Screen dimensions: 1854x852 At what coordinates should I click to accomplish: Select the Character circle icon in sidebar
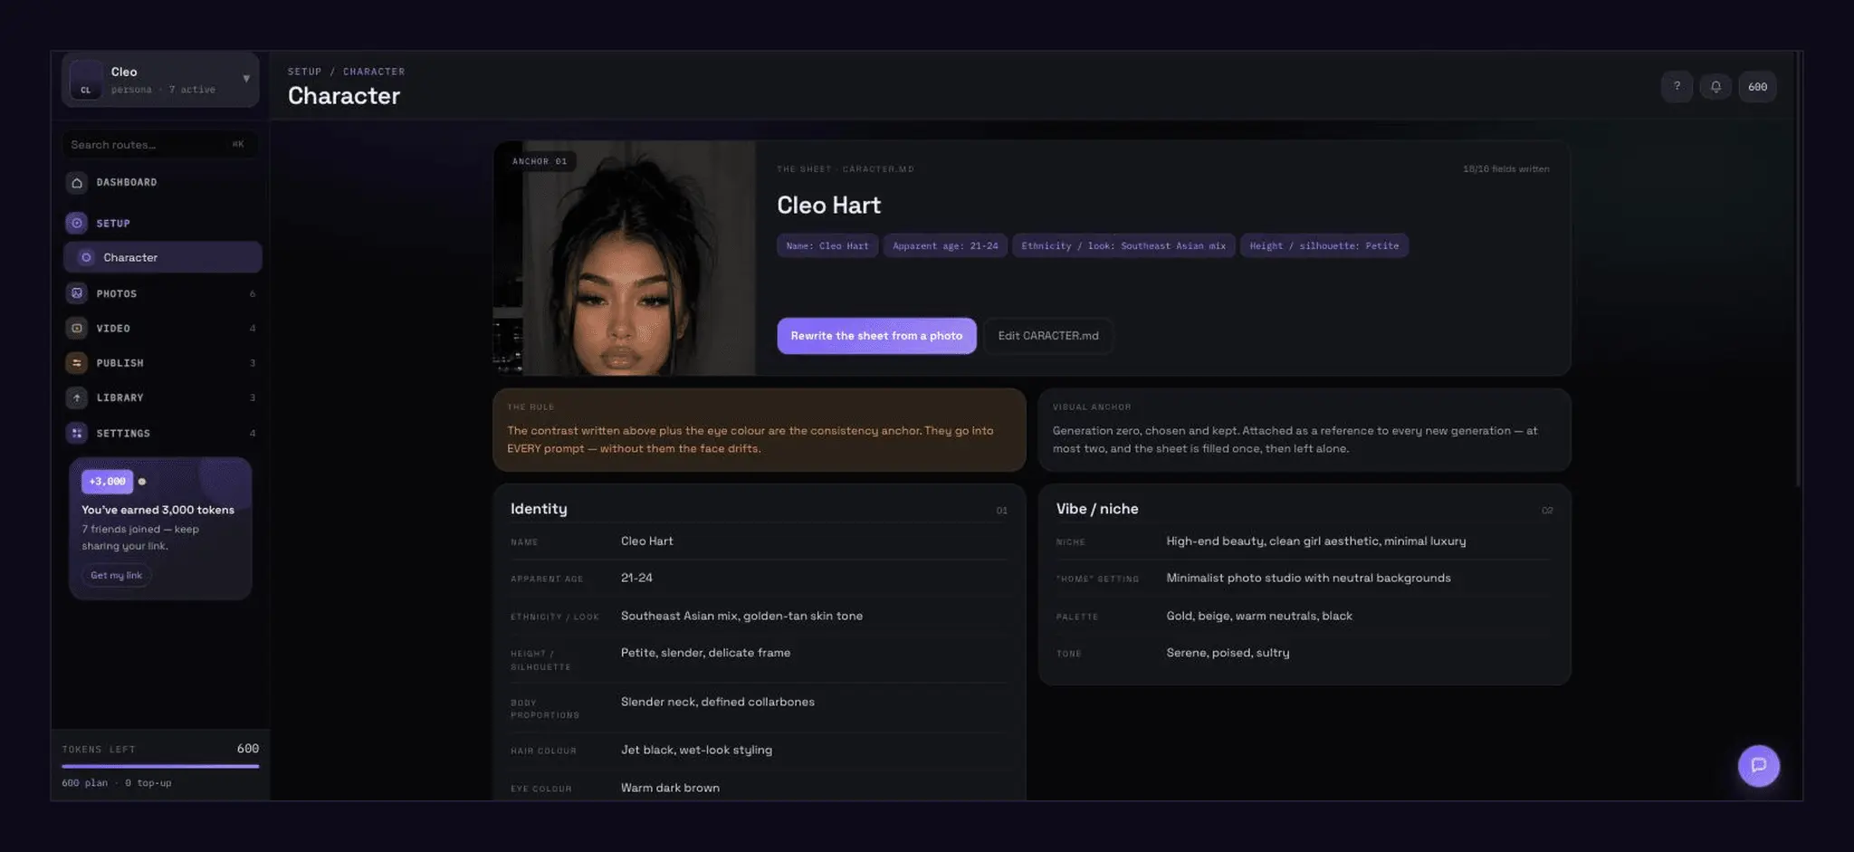pos(86,257)
